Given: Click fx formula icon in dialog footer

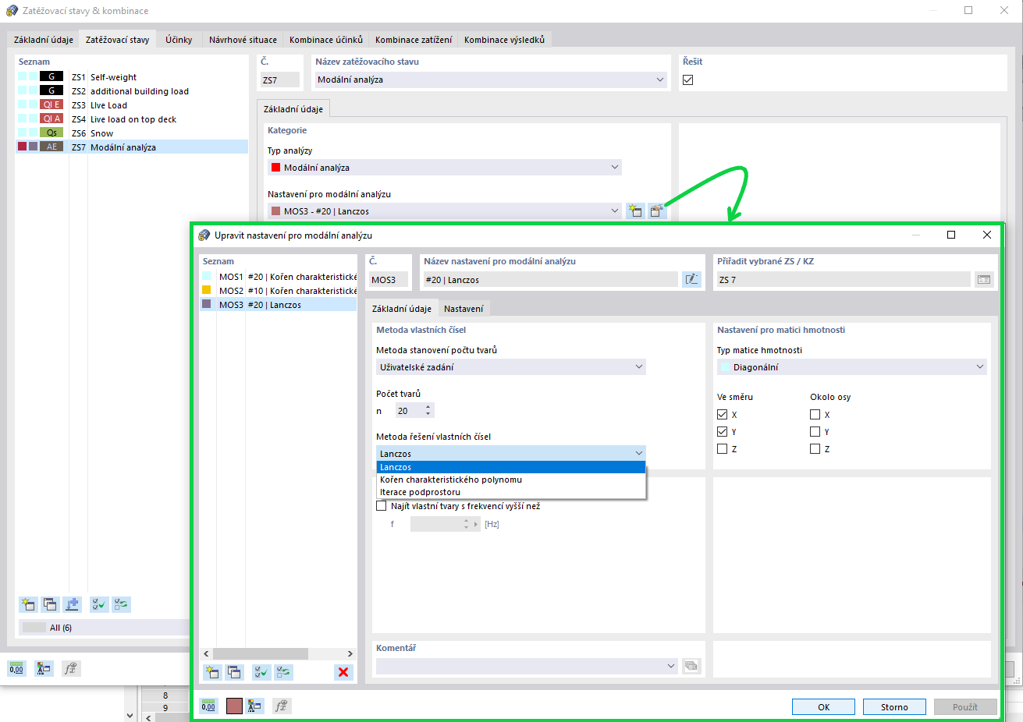Looking at the screenshot, I should click(x=282, y=706).
